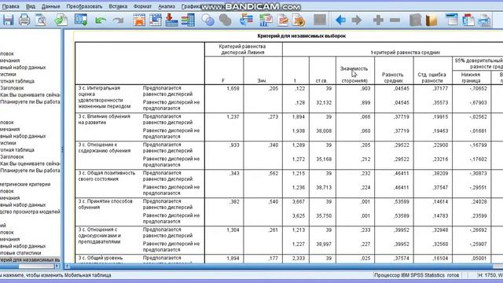
Task: Promote the item with the blue left arrow
Action: click(340, 20)
